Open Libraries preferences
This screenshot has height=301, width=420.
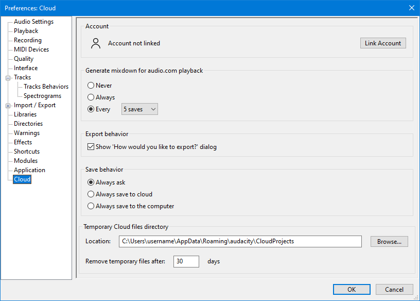(x=25, y=114)
